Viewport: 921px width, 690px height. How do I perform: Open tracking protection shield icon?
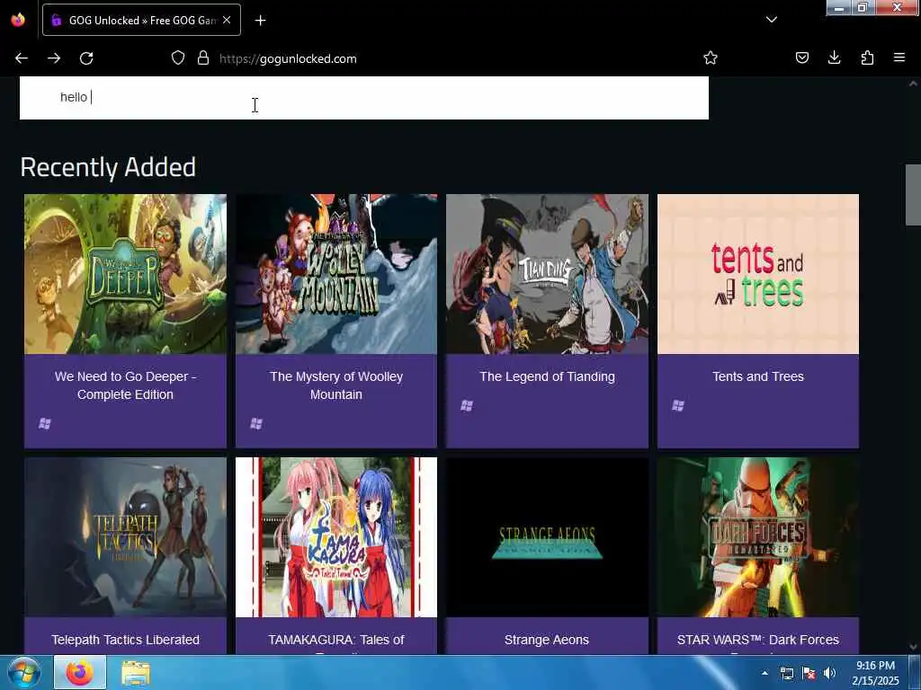point(178,58)
